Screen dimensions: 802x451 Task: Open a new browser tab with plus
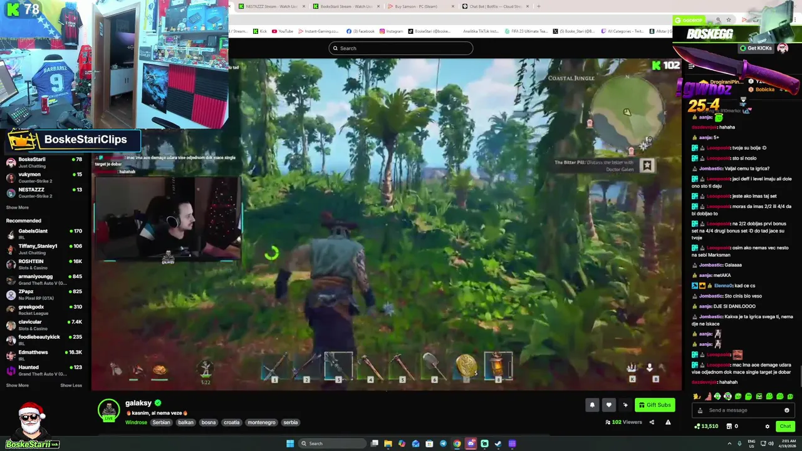click(538, 6)
